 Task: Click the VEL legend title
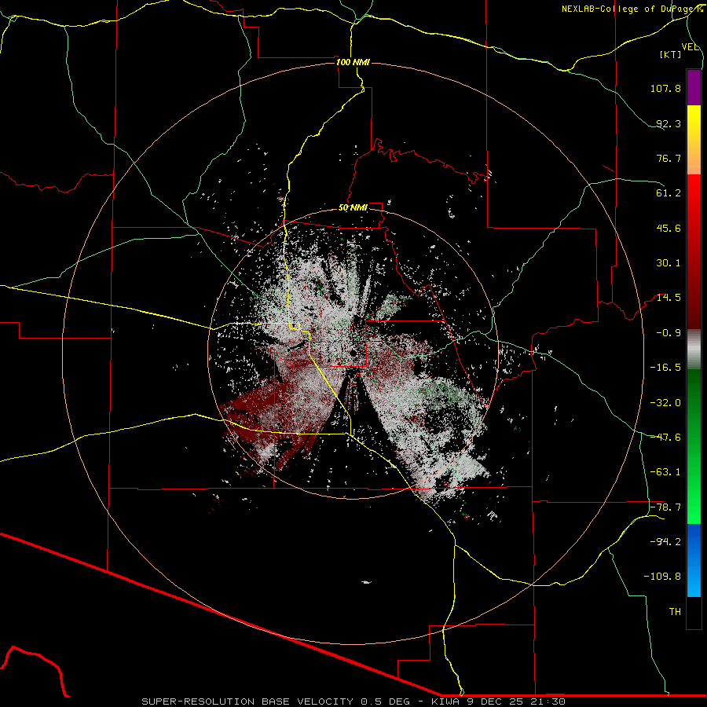point(690,47)
